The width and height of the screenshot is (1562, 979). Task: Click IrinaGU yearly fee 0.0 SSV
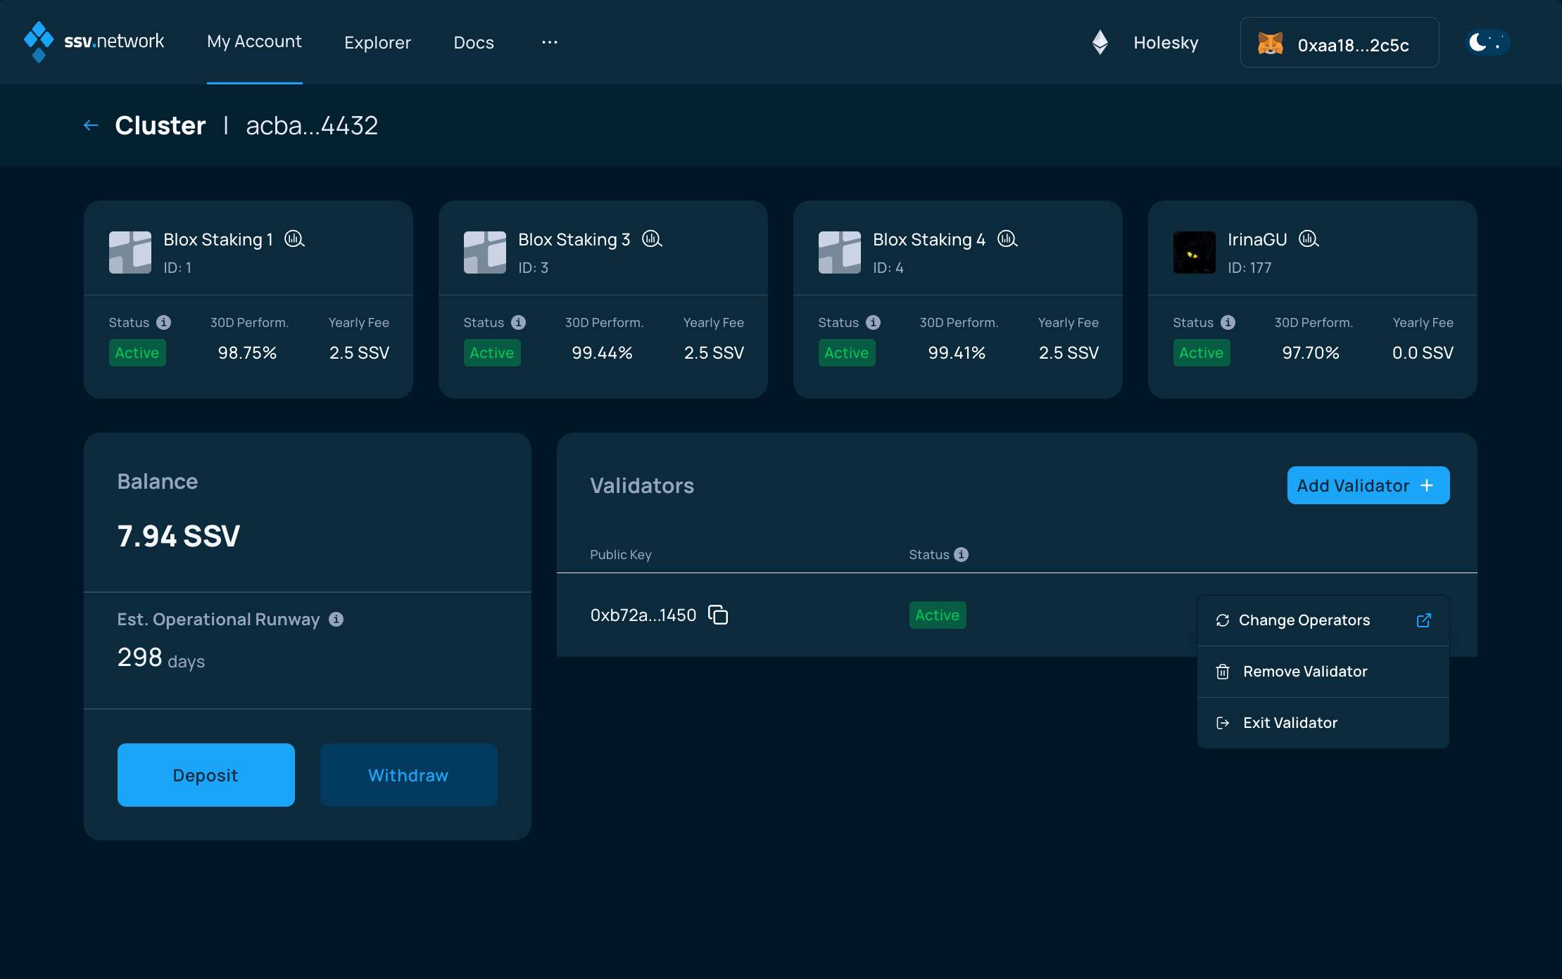(1423, 352)
